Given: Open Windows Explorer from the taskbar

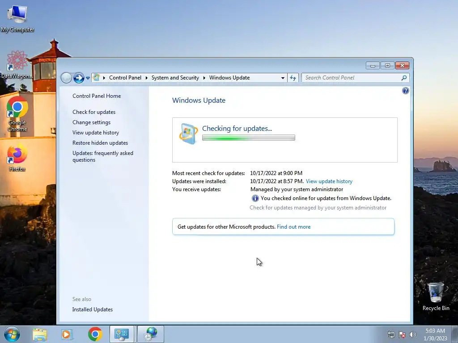Looking at the screenshot, I should tap(40, 334).
